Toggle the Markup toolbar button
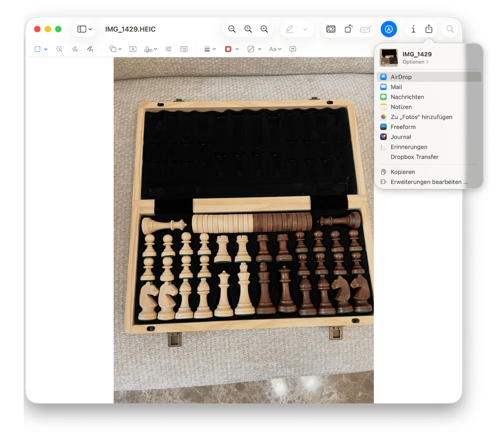Screen dimensions: 500x437 tap(389, 29)
